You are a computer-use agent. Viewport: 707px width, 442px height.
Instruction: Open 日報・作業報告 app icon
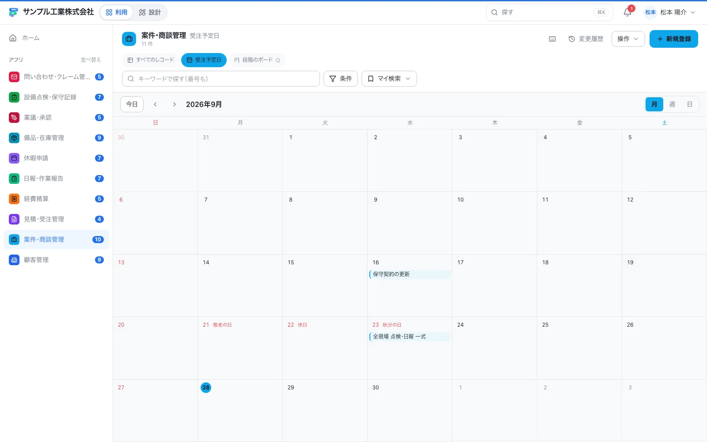pos(14,179)
